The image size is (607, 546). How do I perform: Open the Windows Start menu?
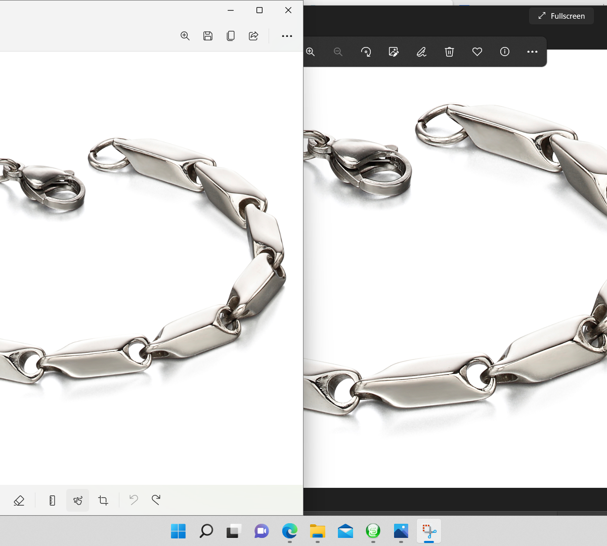(179, 531)
